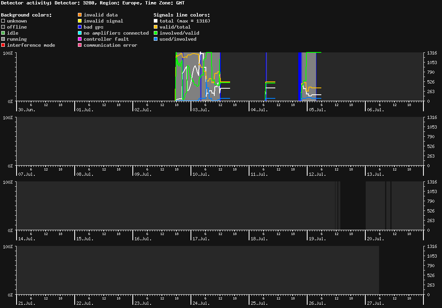Screen dimensions: 442x308
Task: Click the cyan 'no amplifiers connected' swatch
Action: [x=80, y=33]
